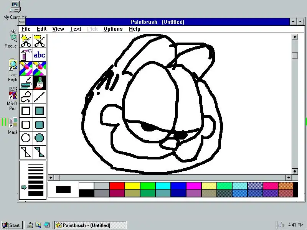The image size is (307, 230).
Task: Choose the thickest line width at bottom
Action: pyautogui.click(x=36, y=194)
